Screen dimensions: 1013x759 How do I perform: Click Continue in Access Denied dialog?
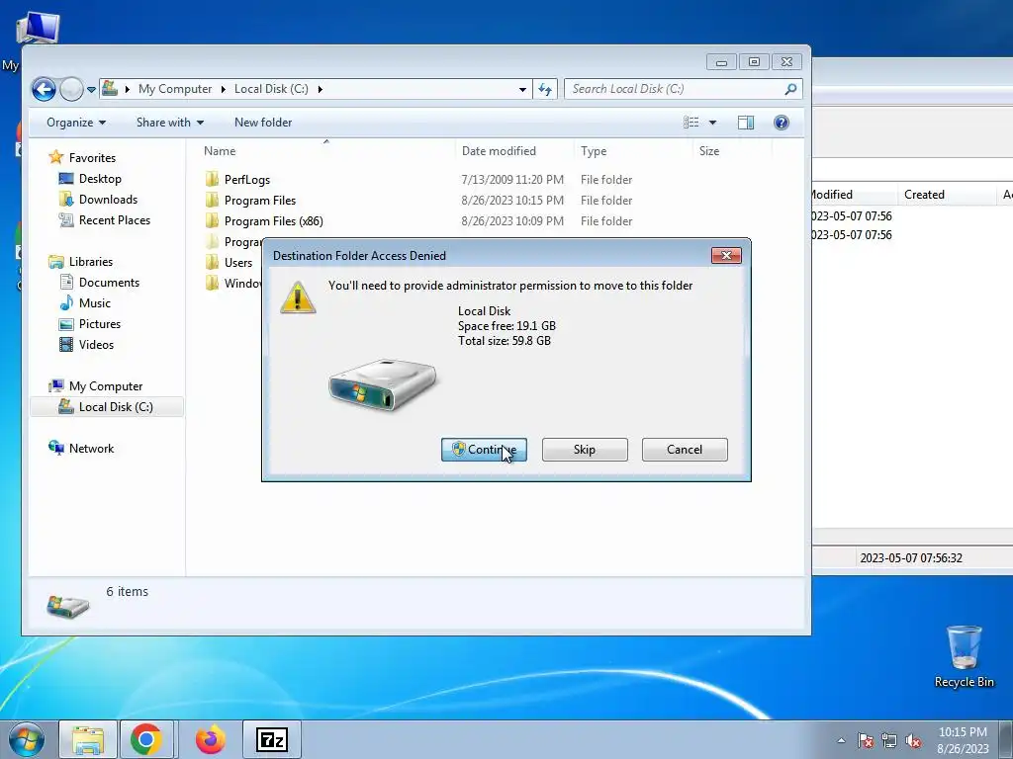(x=484, y=450)
